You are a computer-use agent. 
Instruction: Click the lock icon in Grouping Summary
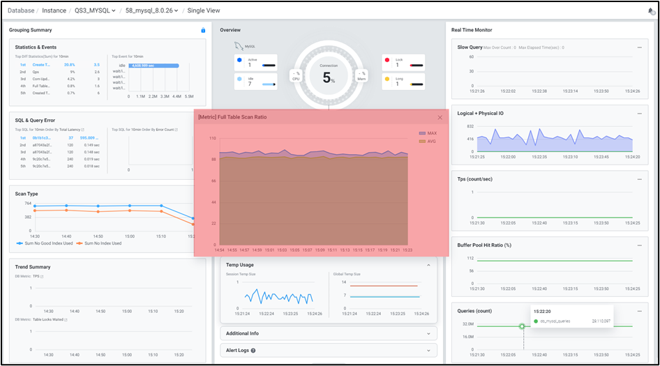point(203,30)
